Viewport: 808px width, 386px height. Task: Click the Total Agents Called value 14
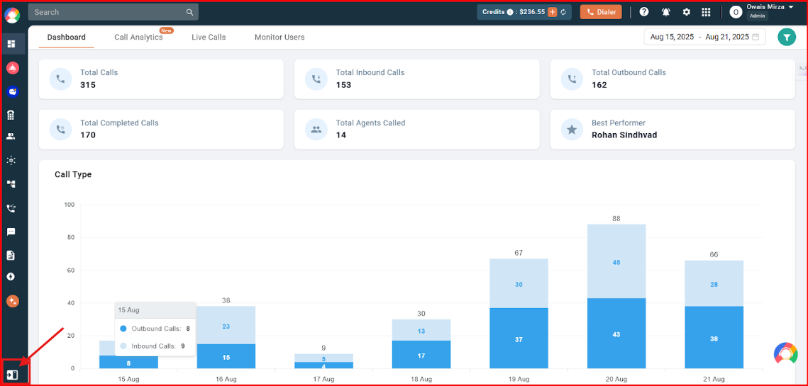point(341,135)
